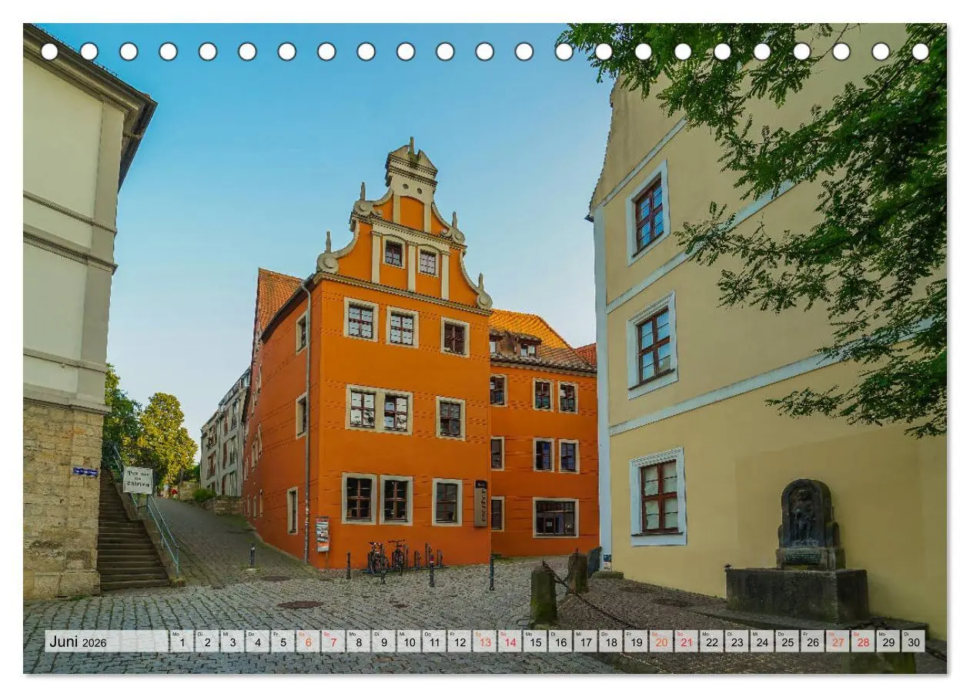
Task: Select date 22 in the calendar strip
Action: 711,642
